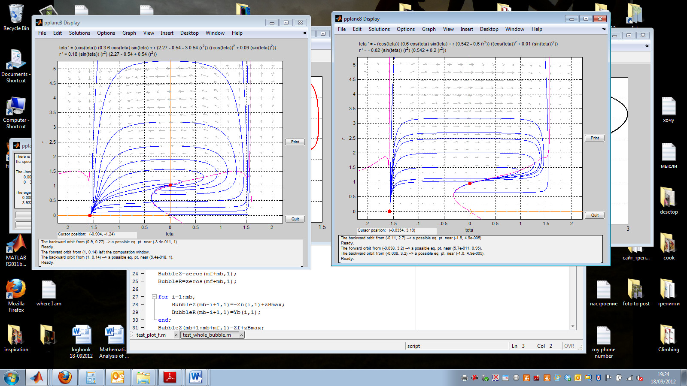Open Solutions menu in the right pplane8 window
The height and width of the screenshot is (386, 687).
(379, 29)
